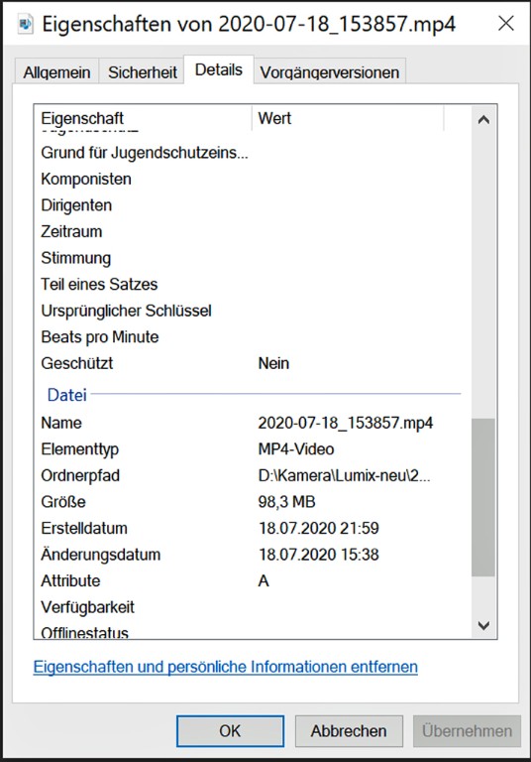Close the Eigenschaften dialog window

pos(506,24)
